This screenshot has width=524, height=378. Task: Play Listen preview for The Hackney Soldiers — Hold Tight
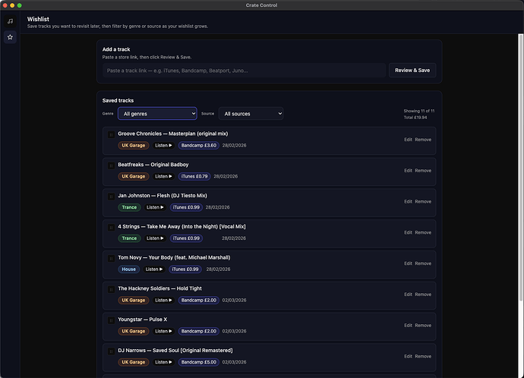tap(163, 300)
